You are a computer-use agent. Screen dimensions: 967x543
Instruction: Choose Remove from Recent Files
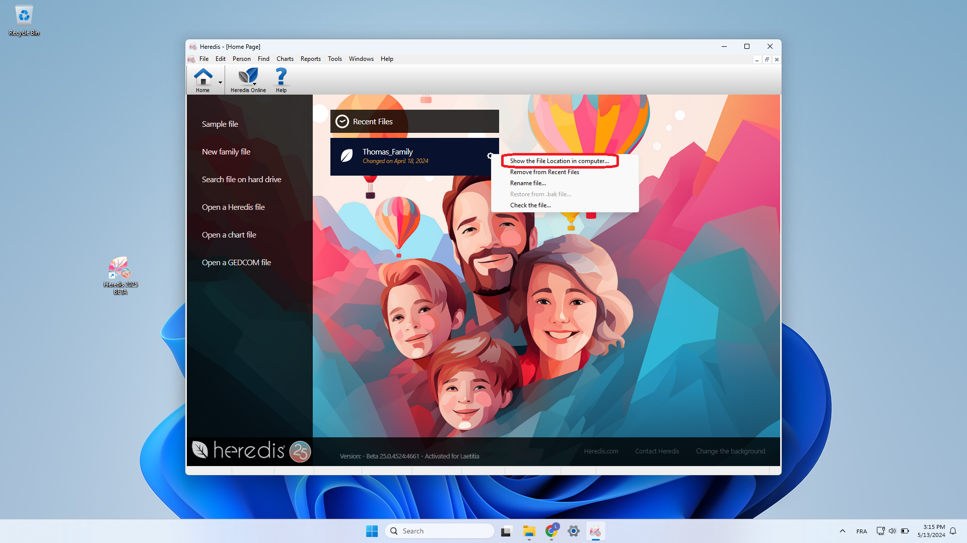pyautogui.click(x=544, y=172)
